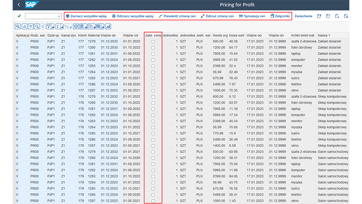Click Zaniechanie to cancel
This screenshot has height=204, width=362.
click(303, 16)
